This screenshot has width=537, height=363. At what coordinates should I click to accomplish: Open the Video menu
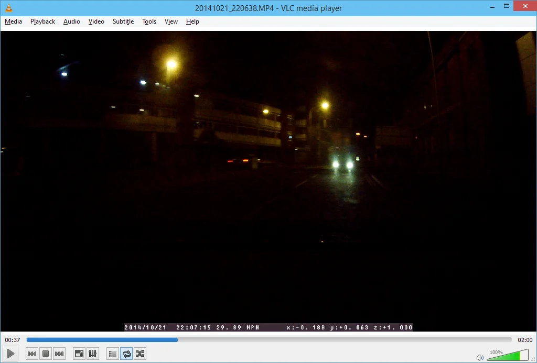click(x=96, y=21)
